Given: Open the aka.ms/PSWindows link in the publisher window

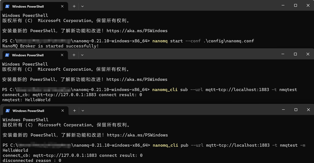Looking at the screenshot, I should [x=137, y=135].
